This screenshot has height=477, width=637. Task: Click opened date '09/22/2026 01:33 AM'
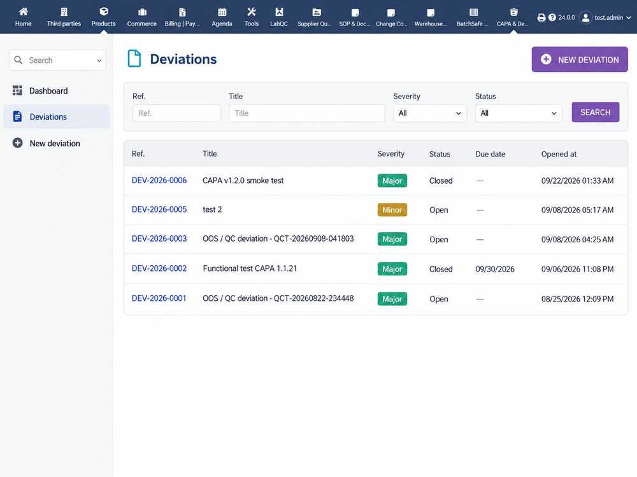pyautogui.click(x=577, y=181)
